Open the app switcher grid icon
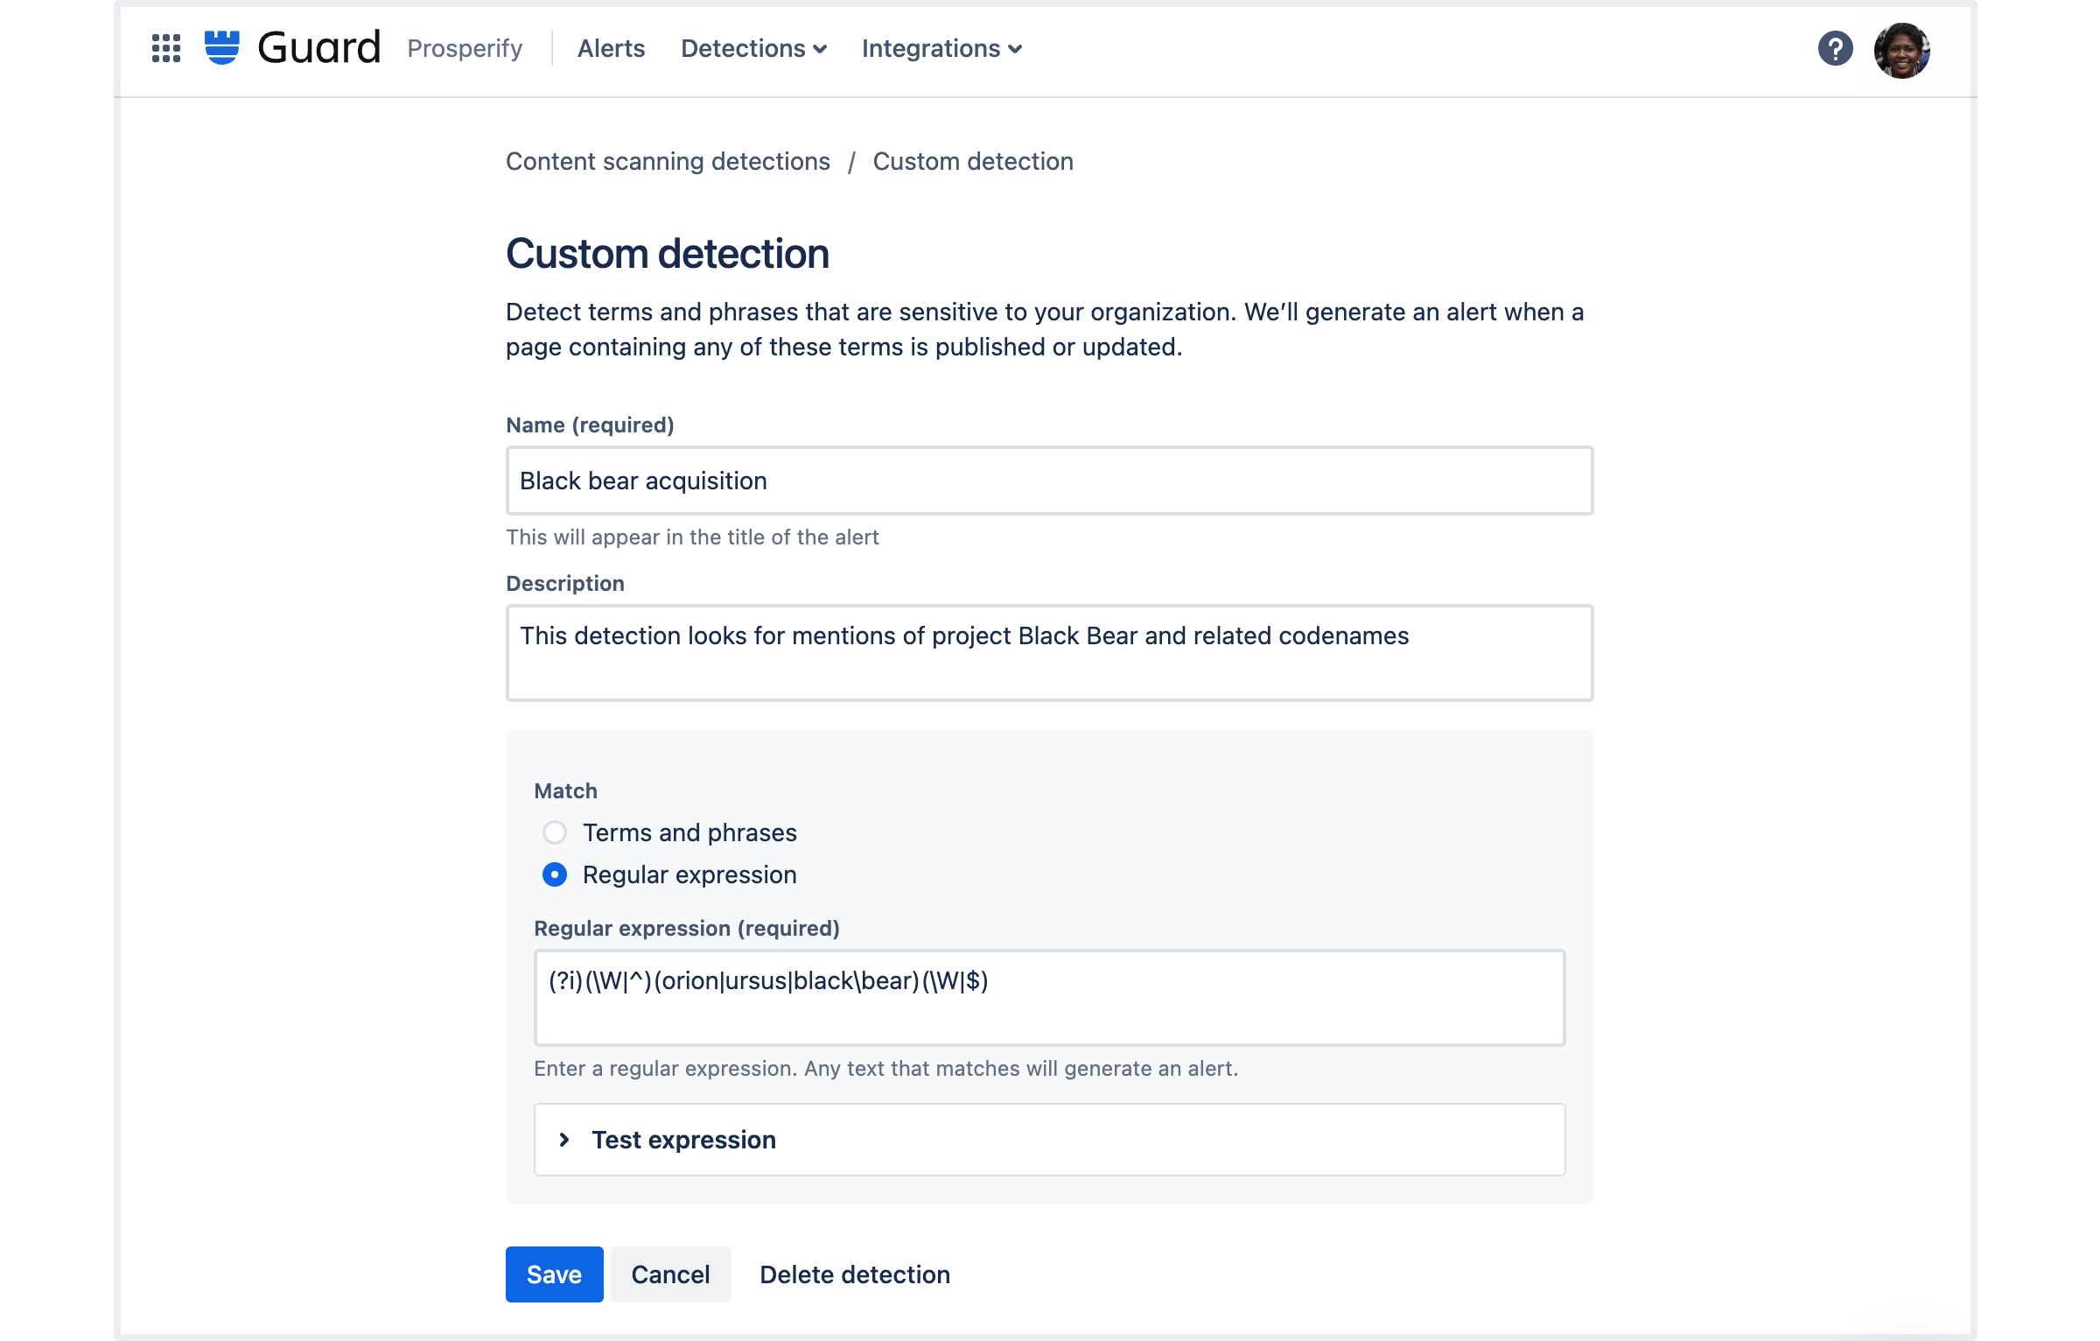The height and width of the screenshot is (1341, 2100). coord(165,48)
